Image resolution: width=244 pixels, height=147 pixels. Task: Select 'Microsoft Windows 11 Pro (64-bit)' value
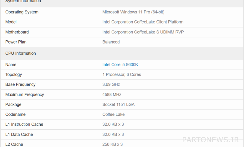tap(133, 12)
